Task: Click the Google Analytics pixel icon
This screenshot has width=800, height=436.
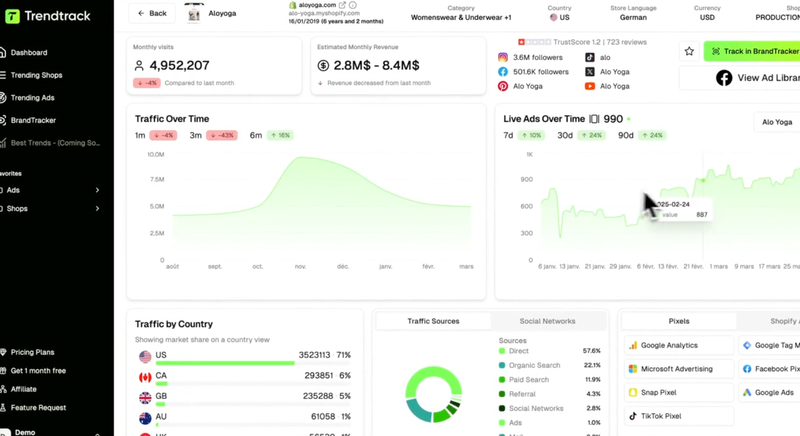Action: point(633,345)
